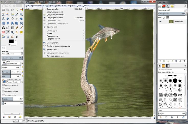Select the Cage Transform tool

click(x=21, y=23)
